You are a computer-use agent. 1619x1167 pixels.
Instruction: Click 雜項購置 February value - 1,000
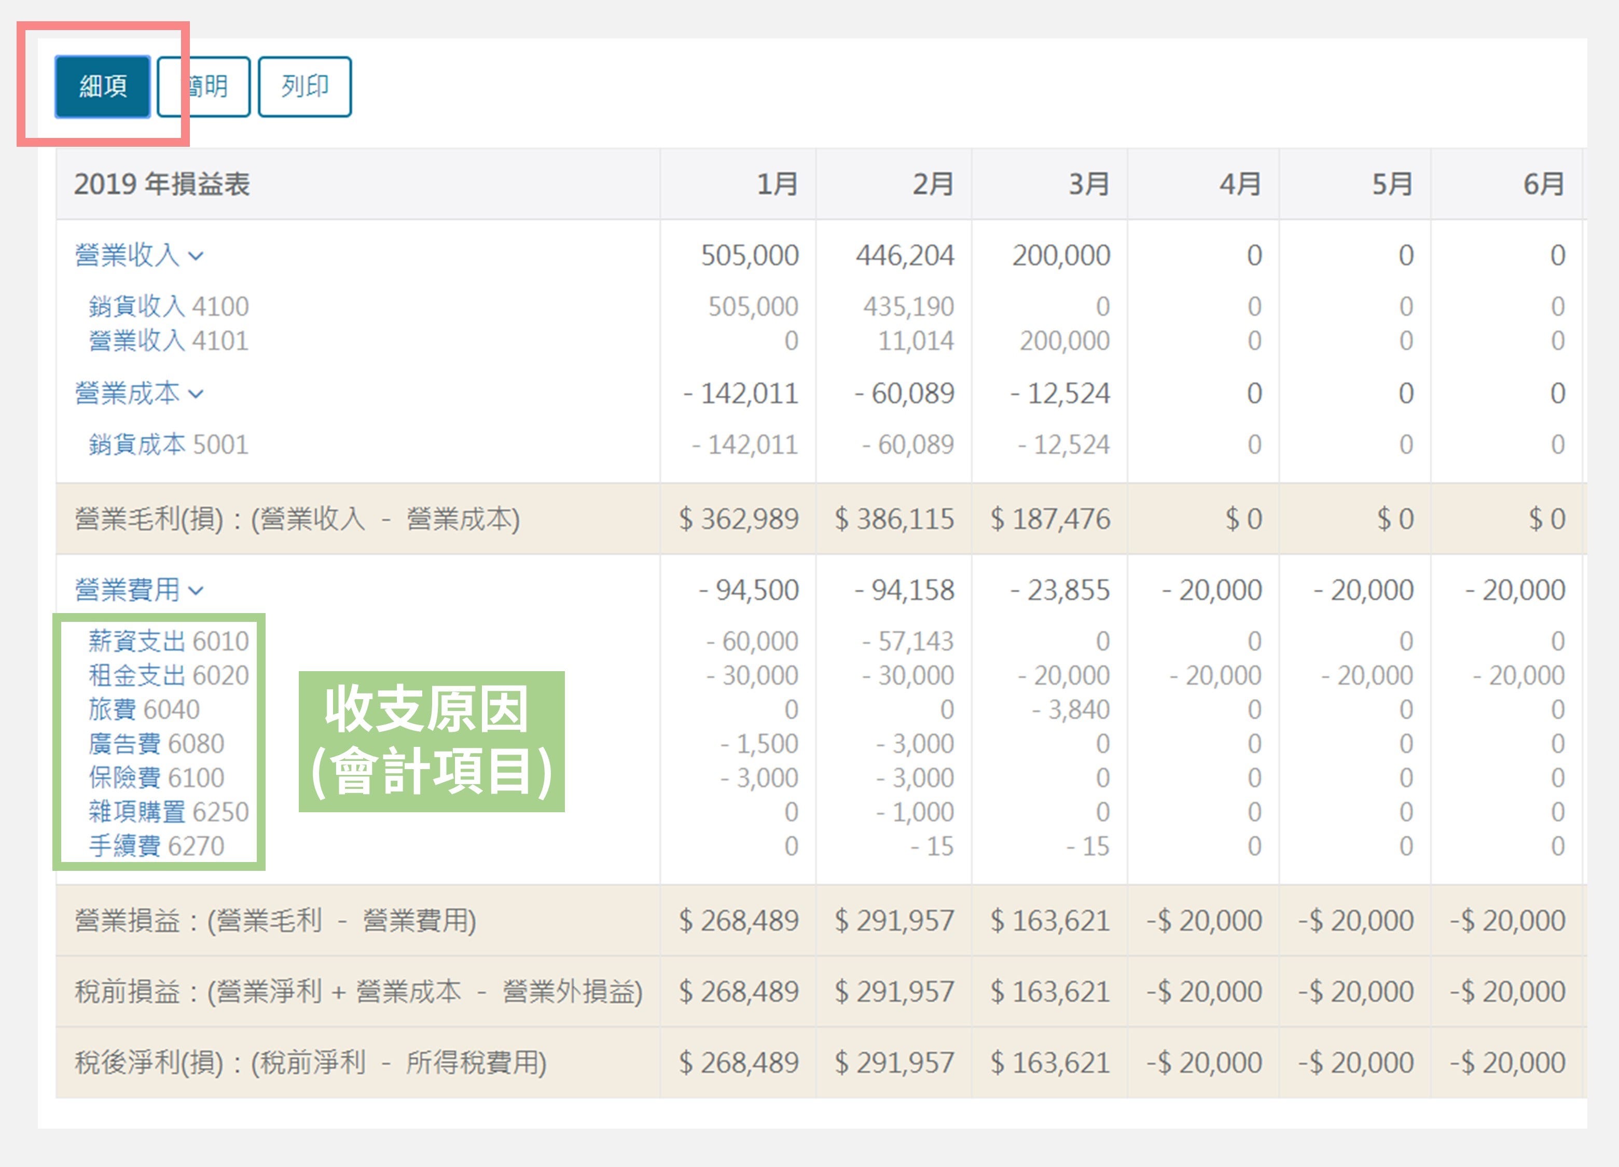coord(915,812)
